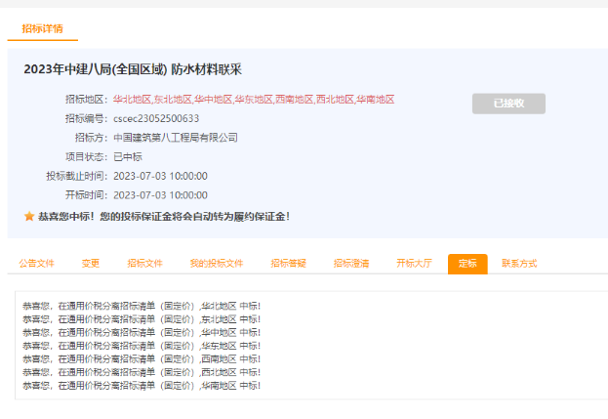This screenshot has width=608, height=419.
Task: Click the tenderer name 中国建筑第八工程局有限公司
Action: coord(176,138)
